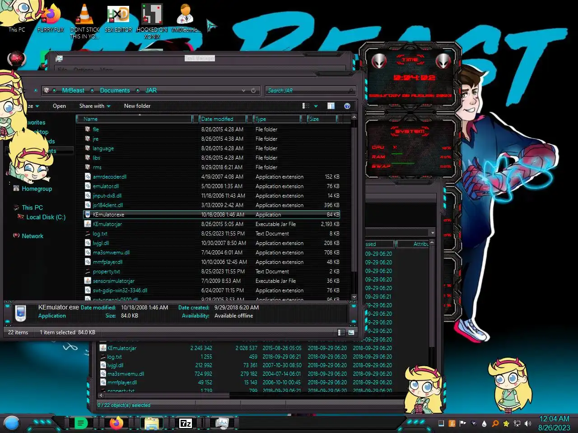Select the 'file' folder row
The width and height of the screenshot is (578, 433).
[212, 129]
